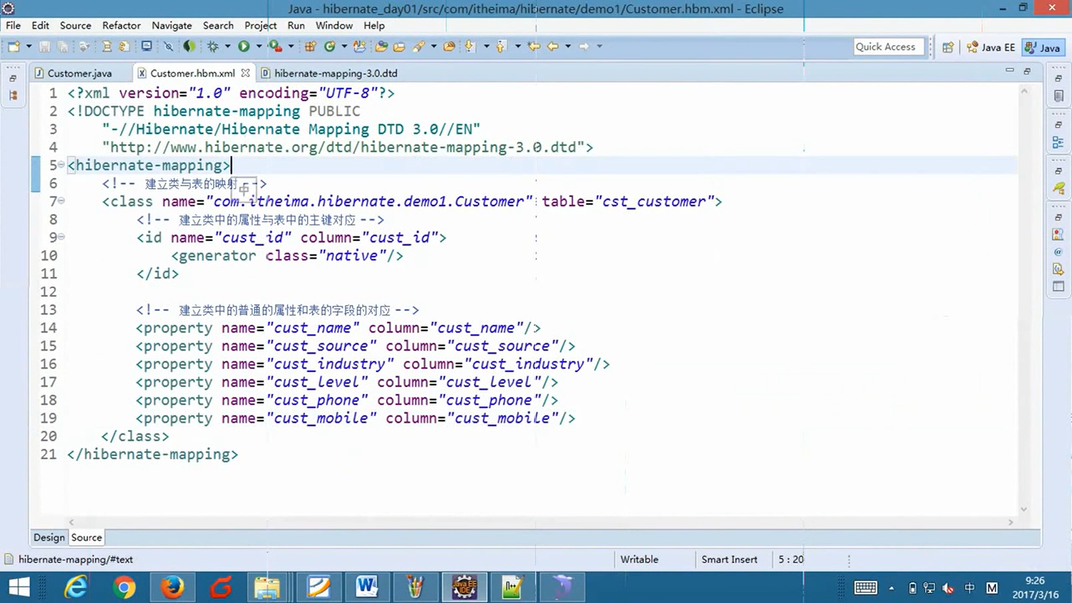
Task: Click the Eclipse taskbar icon
Action: pos(465,587)
